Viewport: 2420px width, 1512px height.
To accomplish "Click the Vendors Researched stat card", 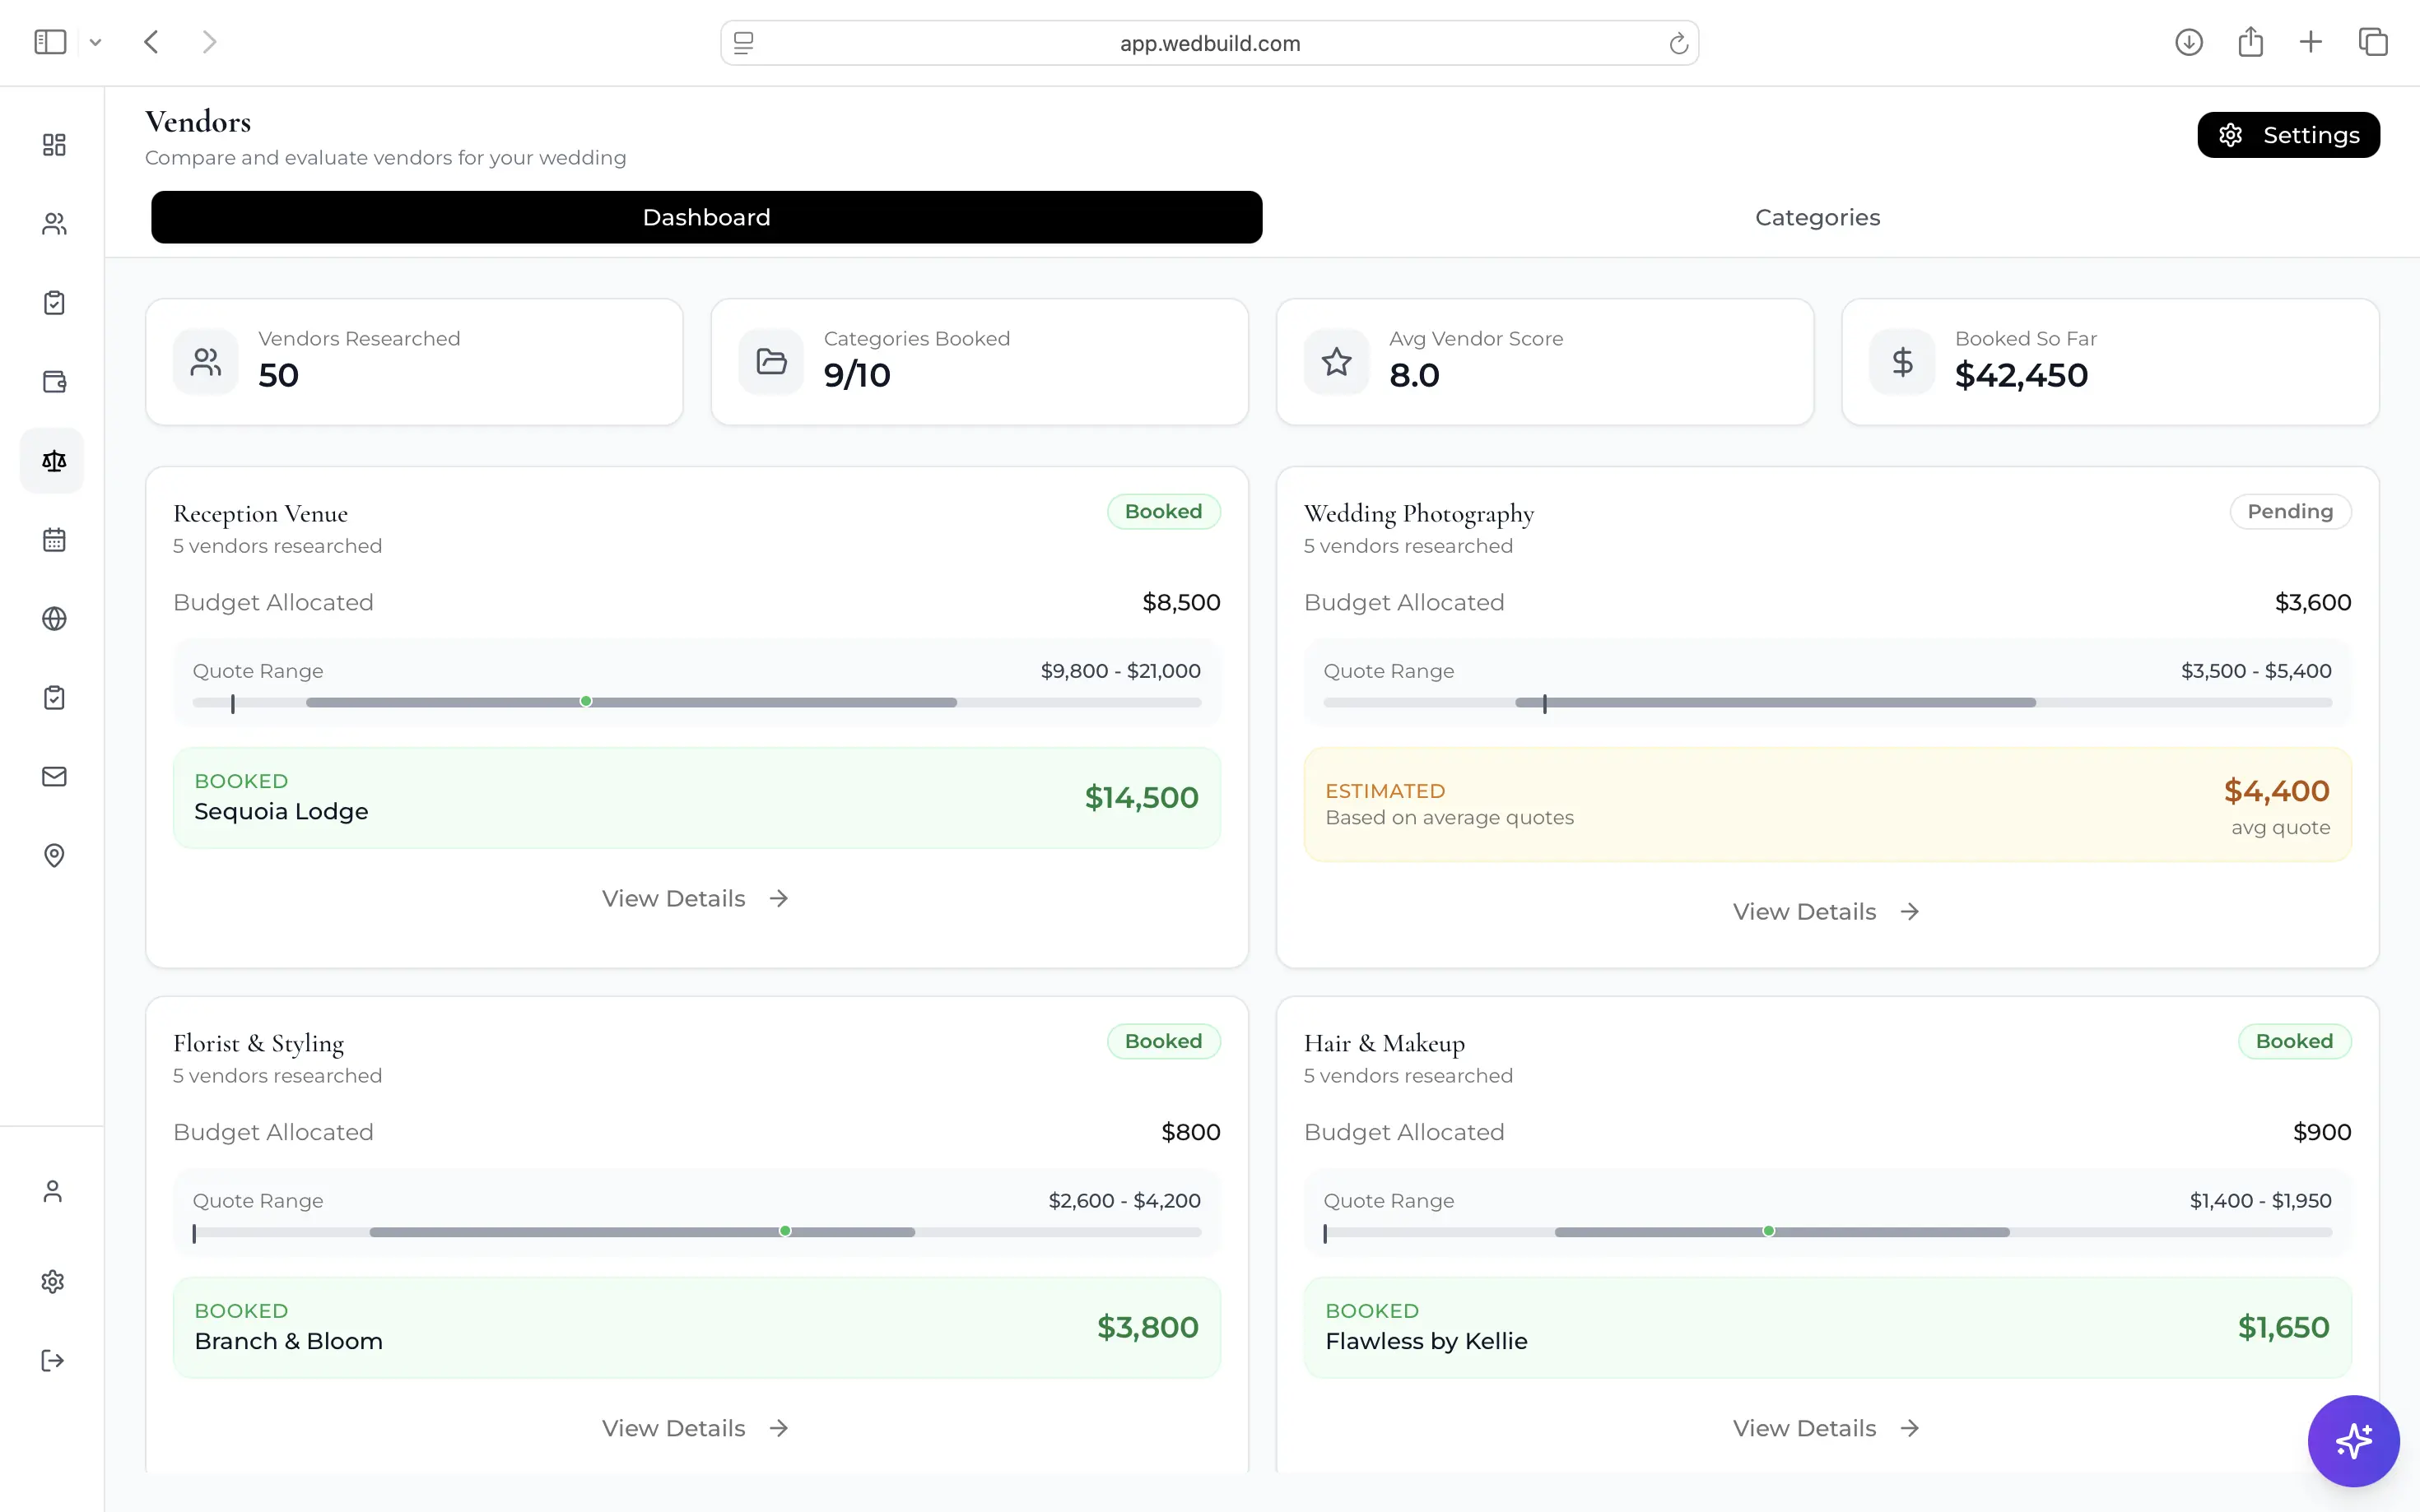I will (414, 362).
